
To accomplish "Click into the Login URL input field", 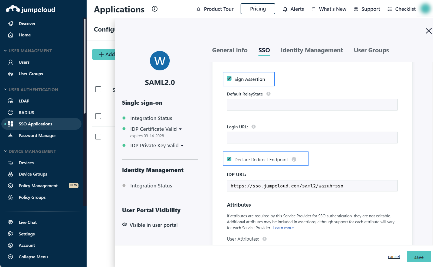I will click(x=312, y=138).
